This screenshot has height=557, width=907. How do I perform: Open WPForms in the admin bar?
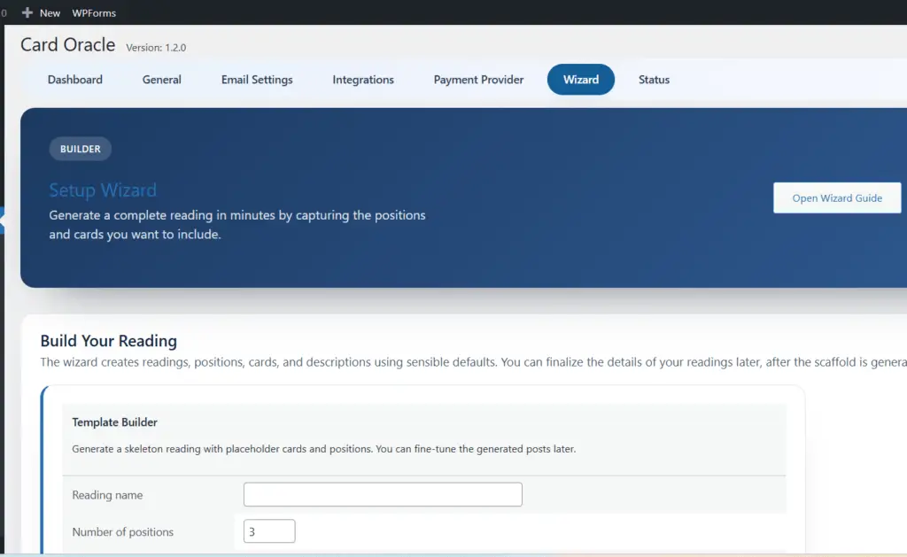(x=94, y=12)
